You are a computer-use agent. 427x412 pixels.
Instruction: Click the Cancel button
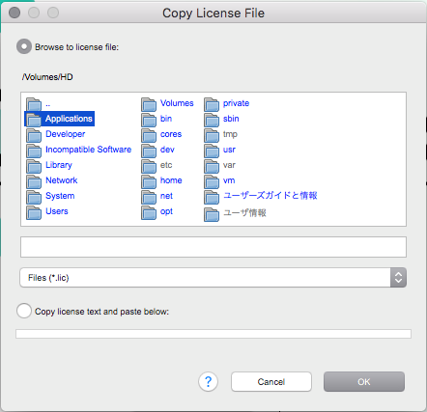tap(271, 382)
